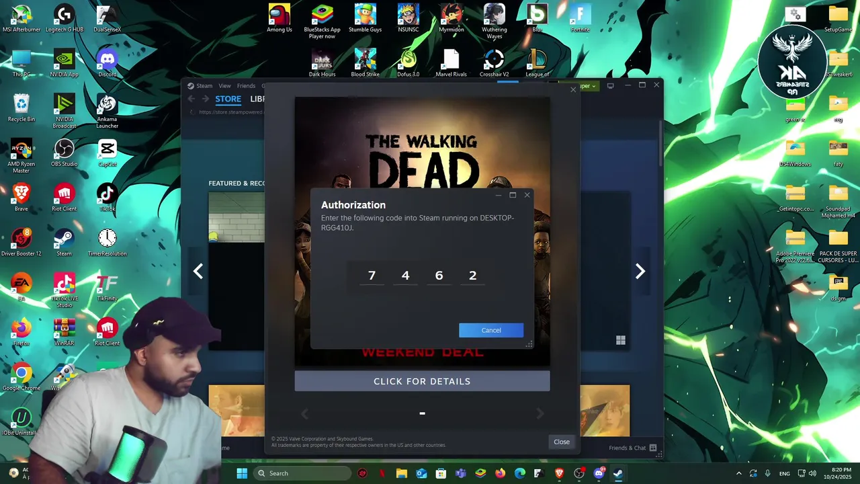Go forward with Steam's forward arrow
Screen dimensions: 860x484
point(205,99)
